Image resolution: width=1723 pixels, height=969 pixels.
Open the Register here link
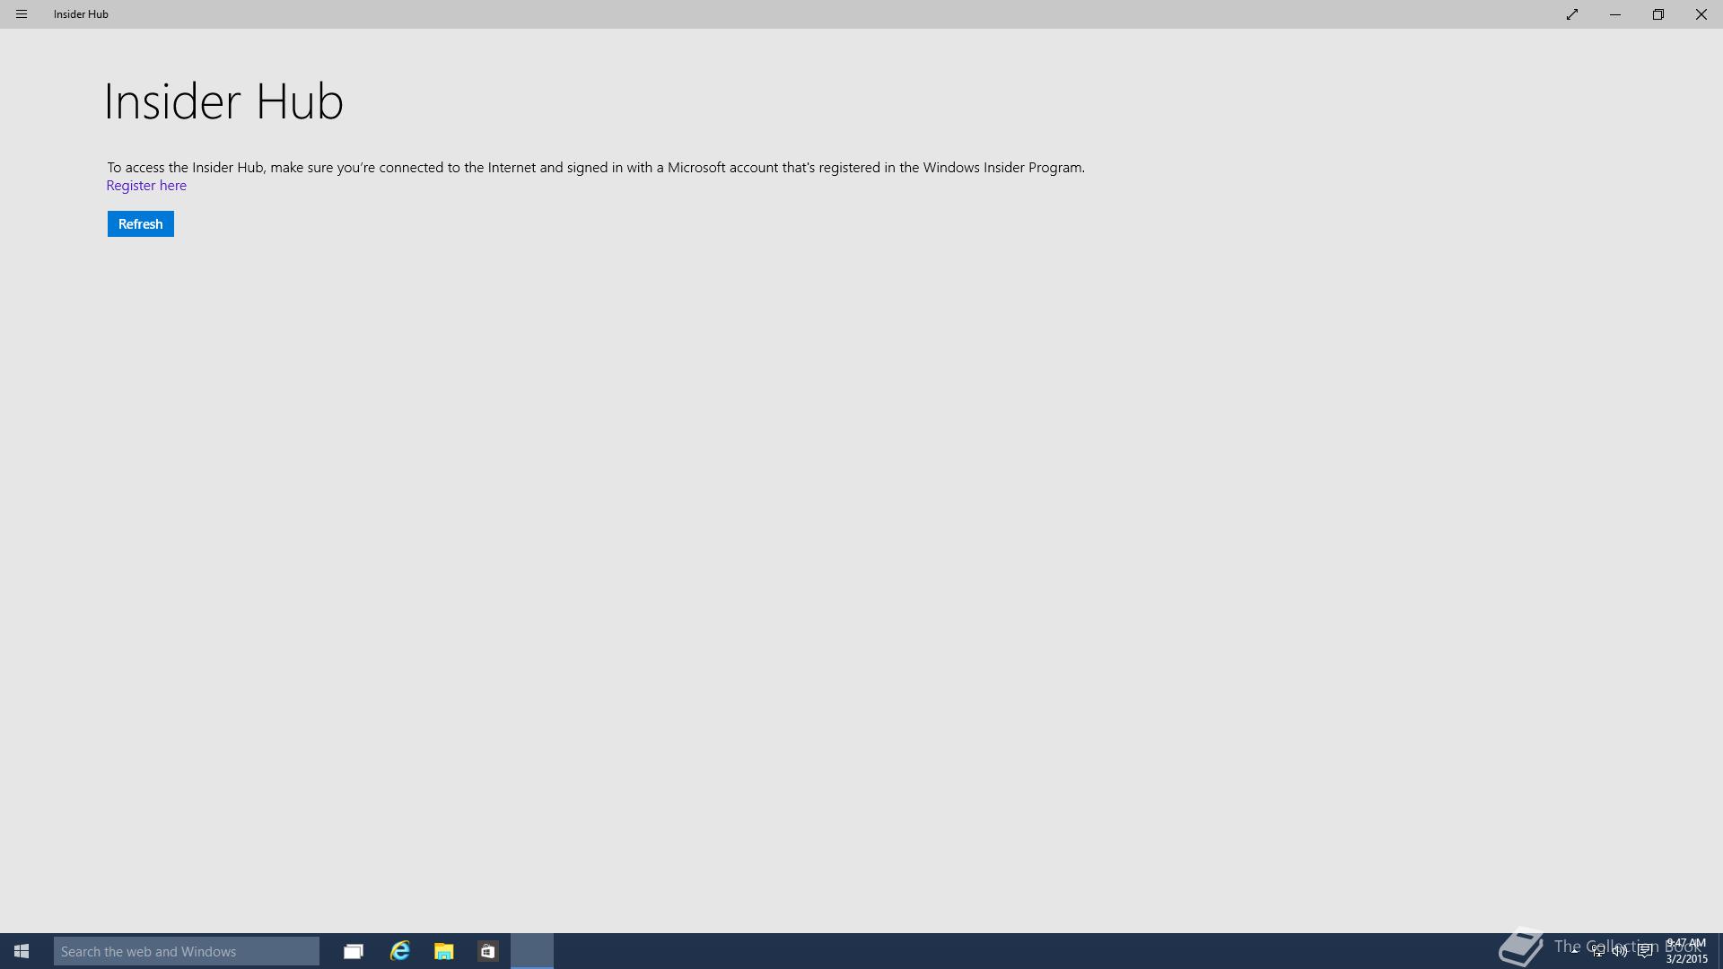tap(146, 186)
